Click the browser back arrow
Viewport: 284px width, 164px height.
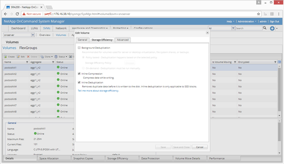(6, 14)
